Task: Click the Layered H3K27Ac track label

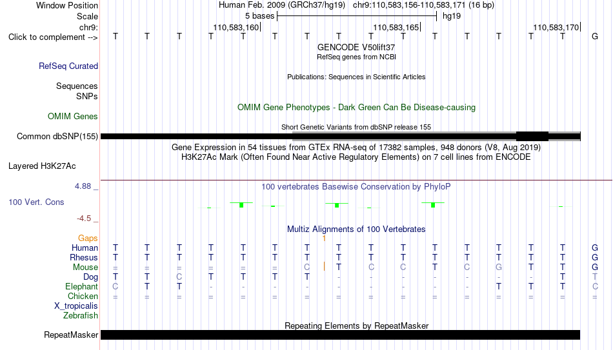Action: coord(42,166)
